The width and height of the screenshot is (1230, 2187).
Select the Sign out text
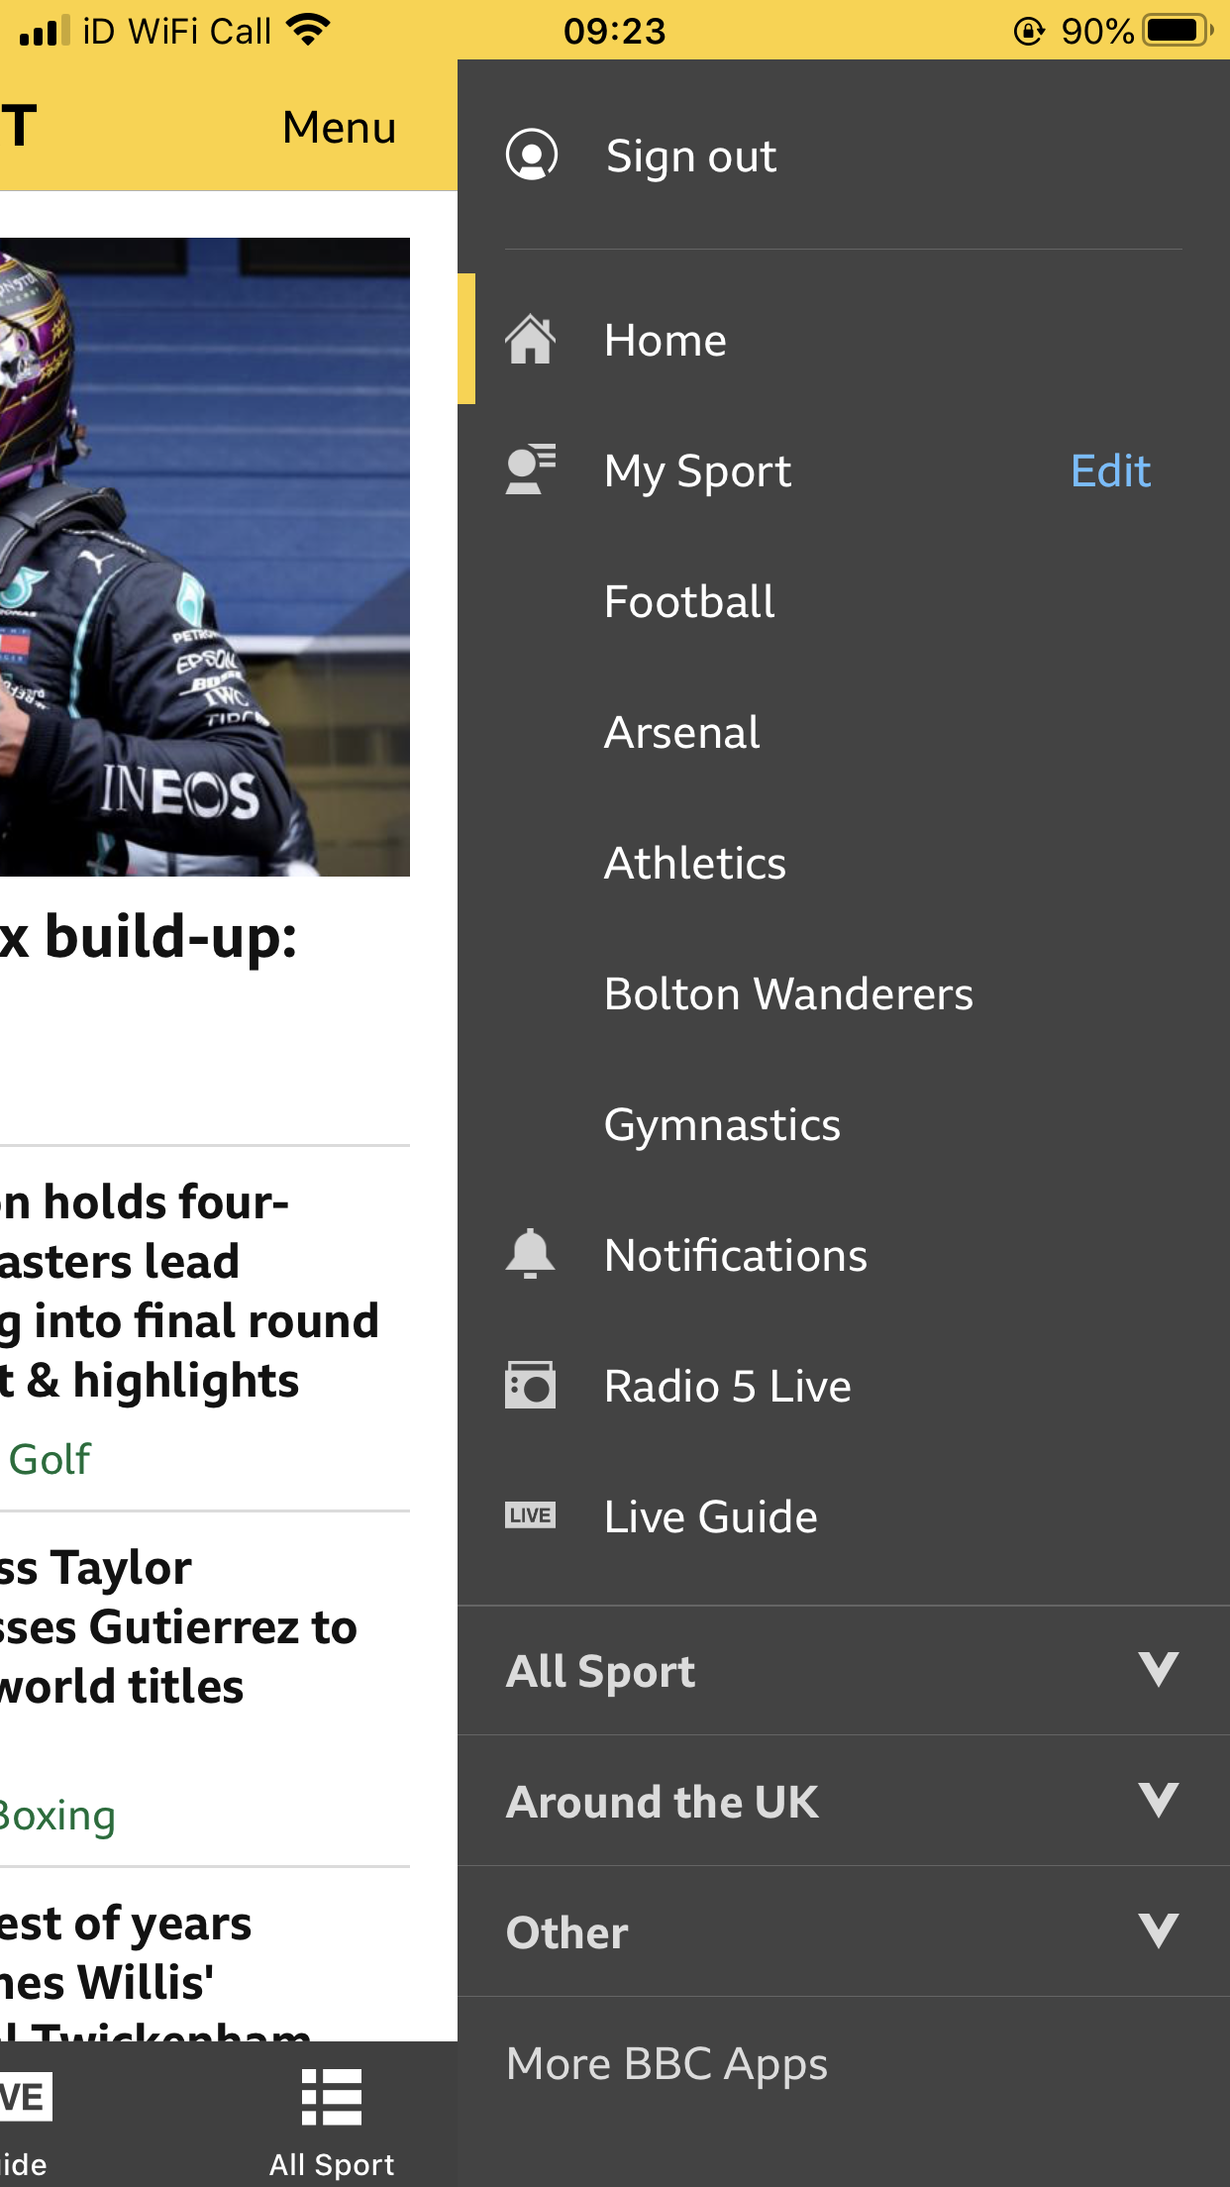pos(691,156)
